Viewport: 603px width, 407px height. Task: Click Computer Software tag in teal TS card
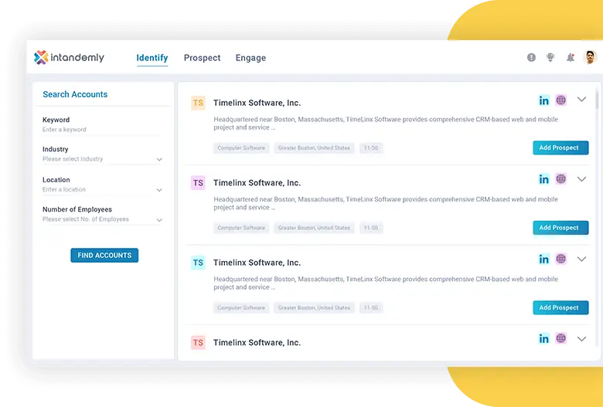(x=241, y=308)
